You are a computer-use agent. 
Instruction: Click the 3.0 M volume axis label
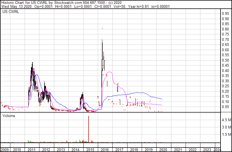click(x=226, y=127)
